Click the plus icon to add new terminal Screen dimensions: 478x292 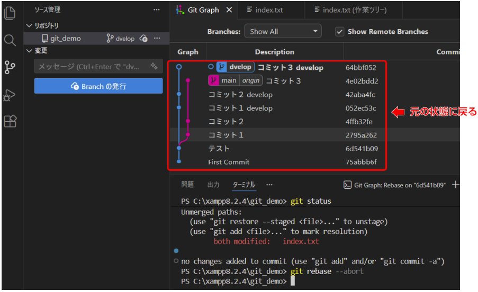tap(456, 185)
